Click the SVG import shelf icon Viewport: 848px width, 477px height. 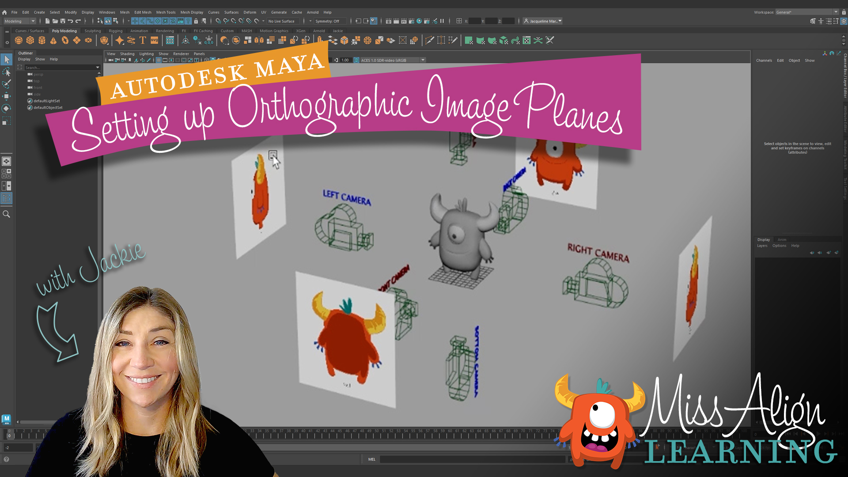(154, 41)
